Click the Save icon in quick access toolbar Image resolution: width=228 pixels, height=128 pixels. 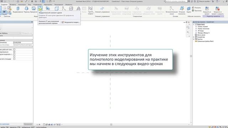(1, 1)
